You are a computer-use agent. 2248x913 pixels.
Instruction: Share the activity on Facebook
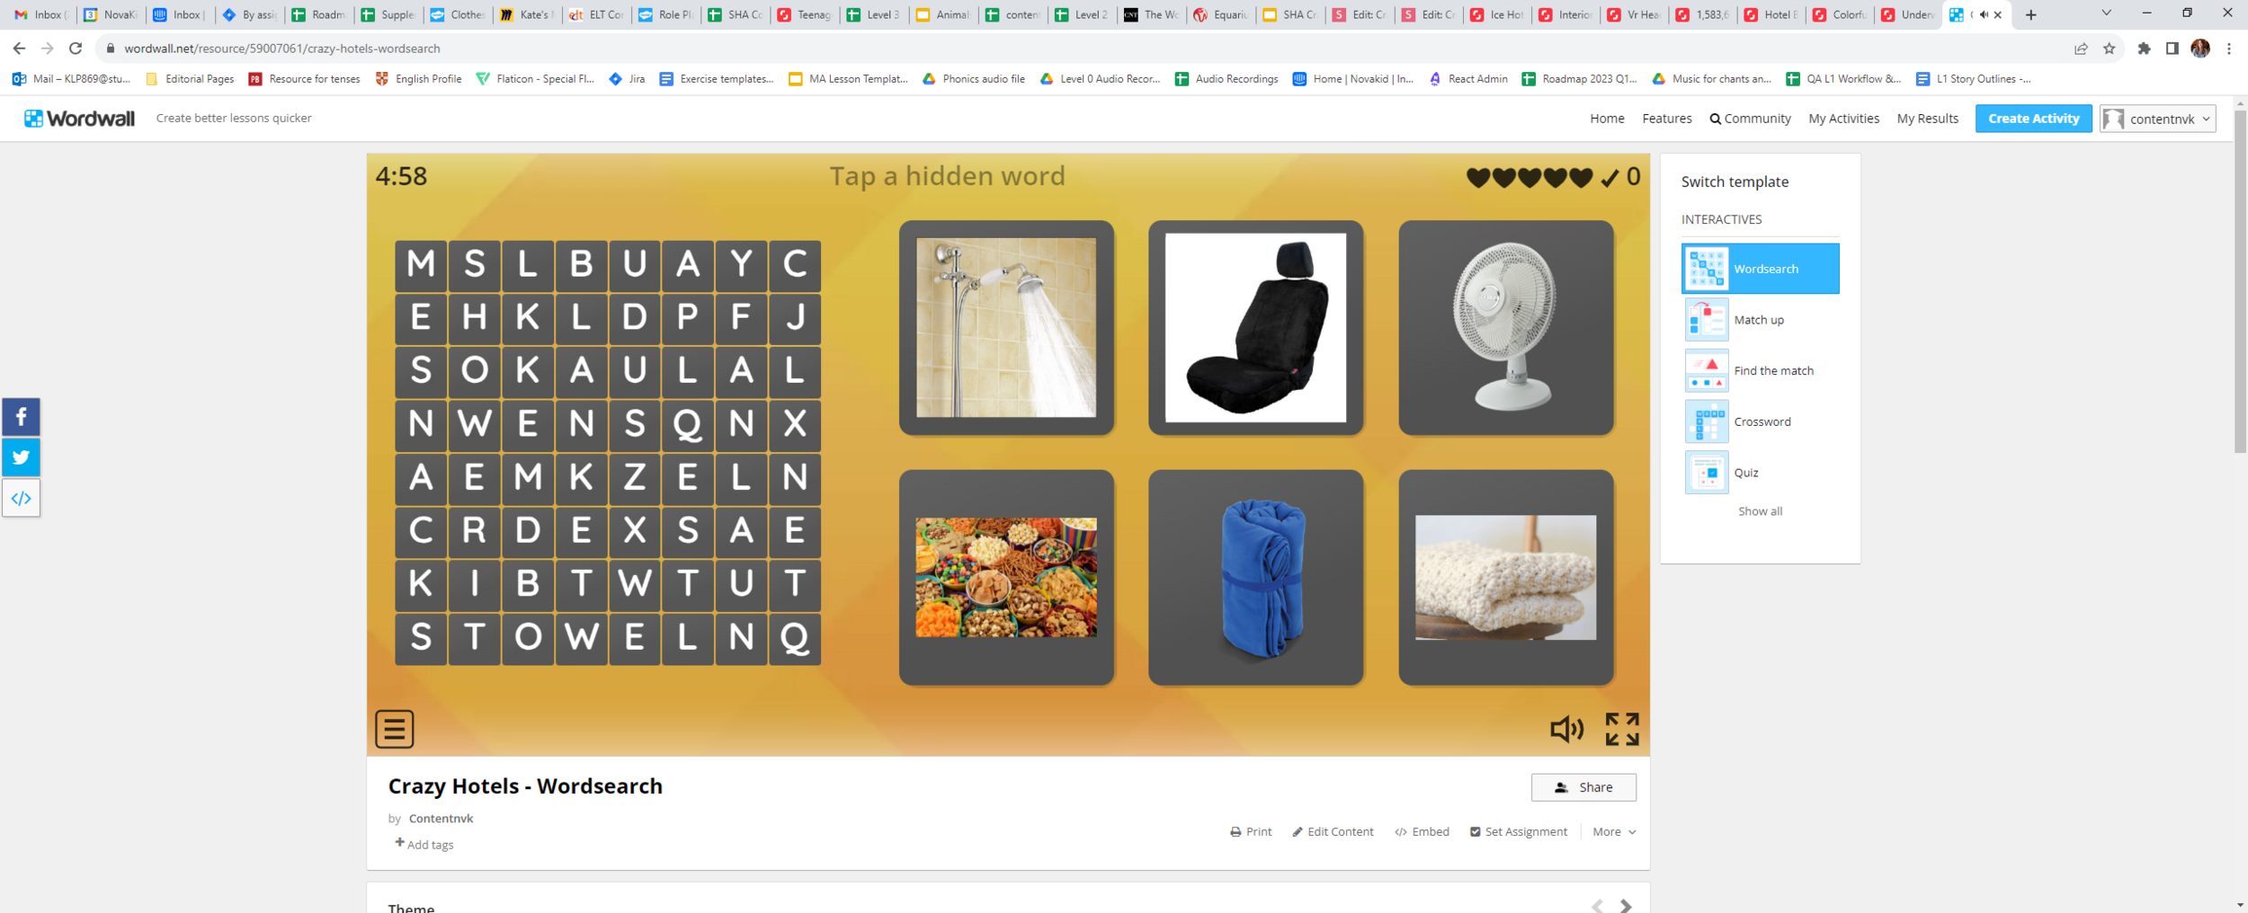pos(21,417)
